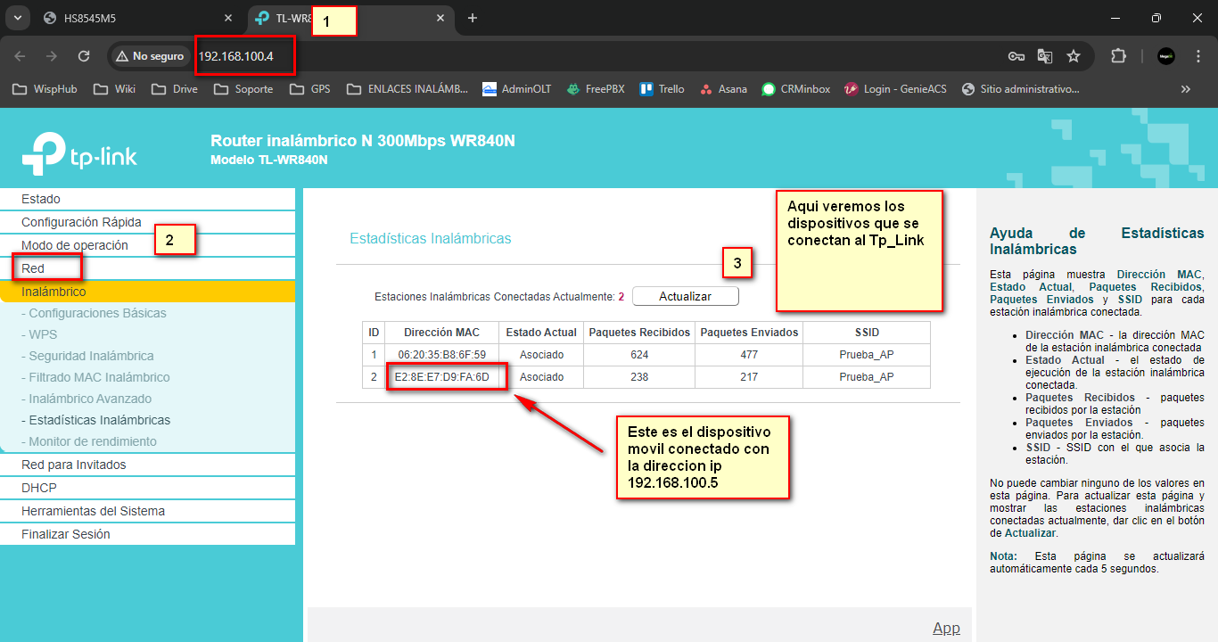
Task: Open the Login - GenieACS bookmark
Action: tap(895, 89)
